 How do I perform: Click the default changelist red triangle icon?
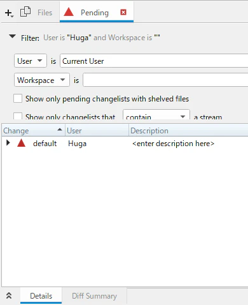click(x=22, y=143)
